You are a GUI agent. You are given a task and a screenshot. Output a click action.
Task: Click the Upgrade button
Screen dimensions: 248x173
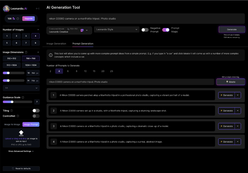point(29,19)
